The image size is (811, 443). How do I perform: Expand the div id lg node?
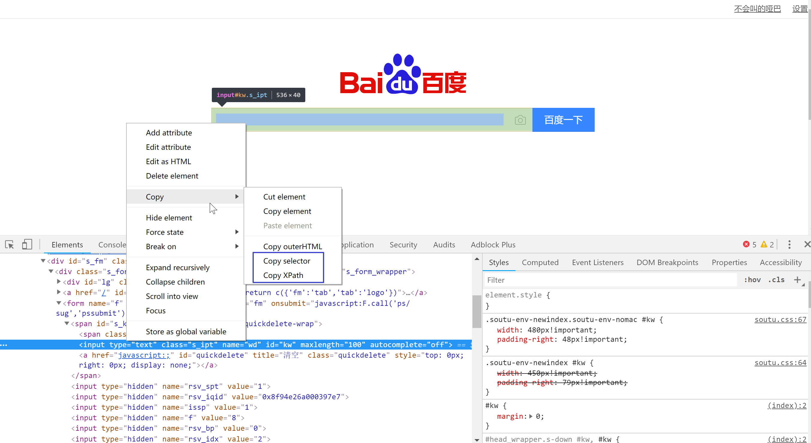click(x=58, y=282)
